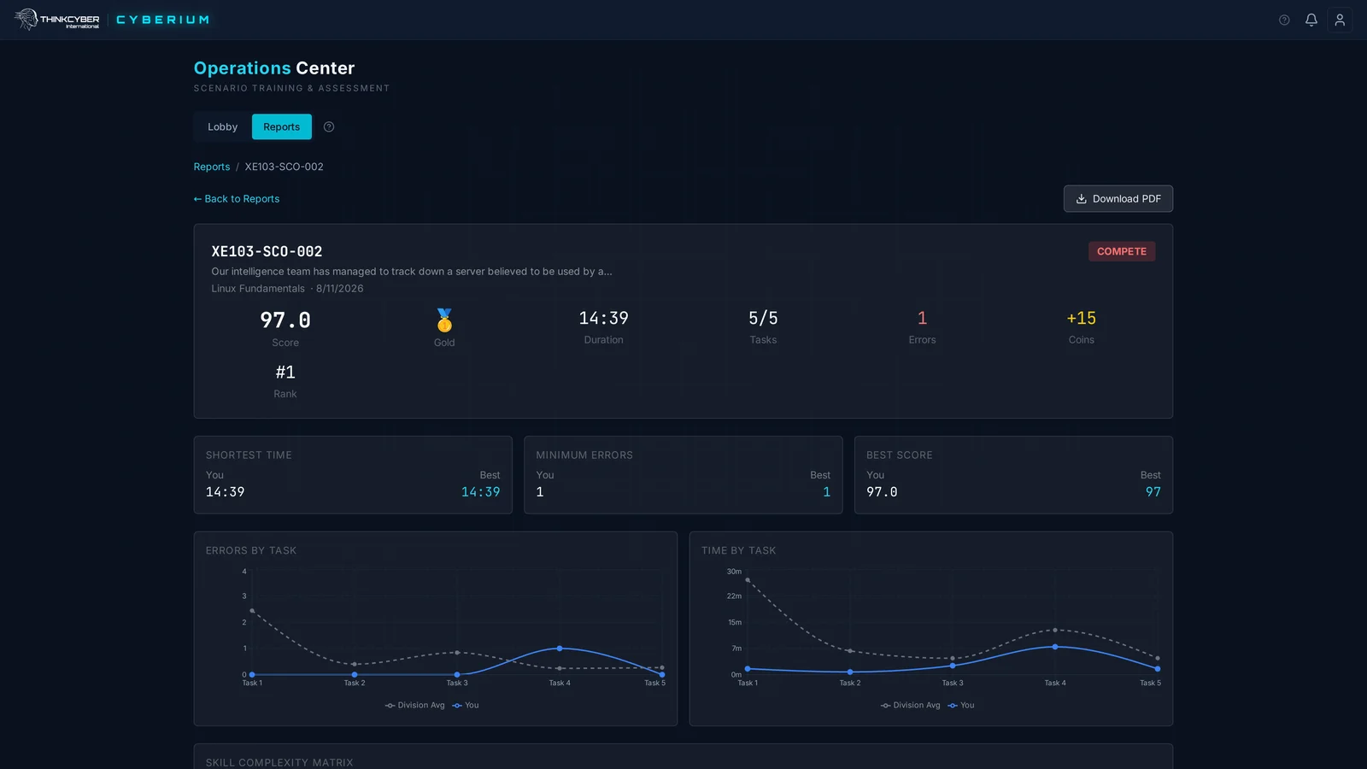
Task: Click the red errors count 1
Action: pos(923,318)
